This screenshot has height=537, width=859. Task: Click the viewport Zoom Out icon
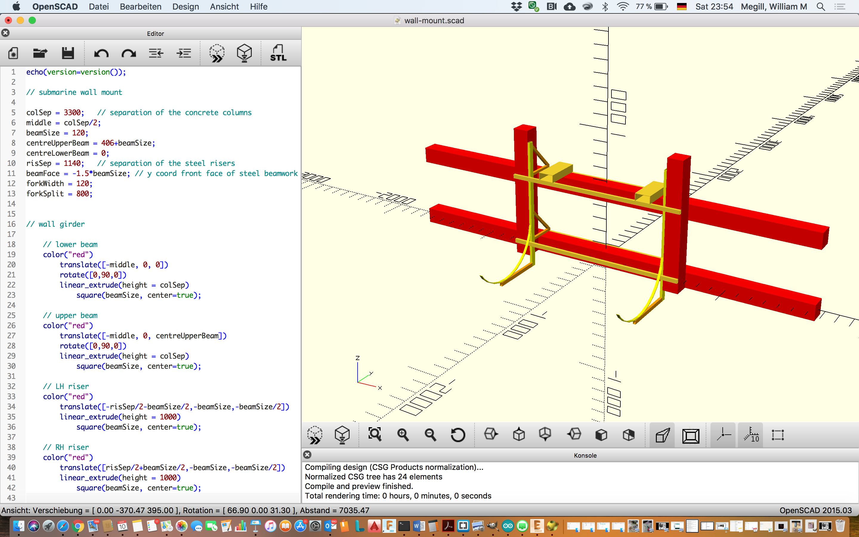tap(430, 434)
